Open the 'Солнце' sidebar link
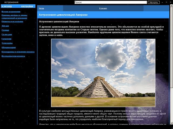 pos(5,30)
